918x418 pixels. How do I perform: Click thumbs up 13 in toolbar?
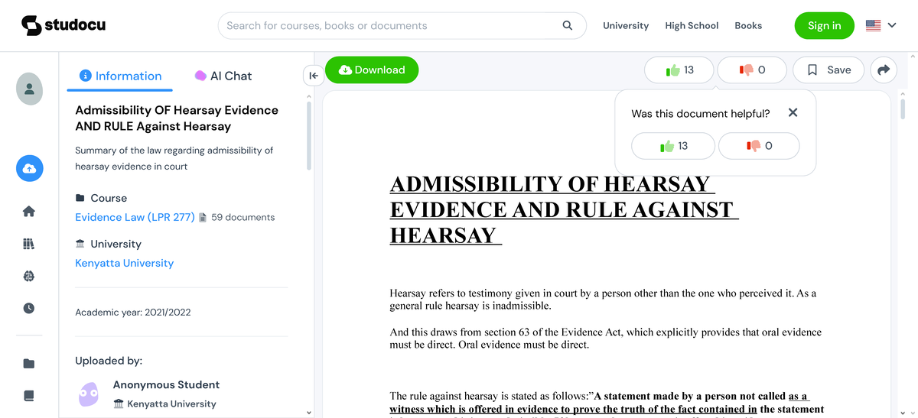[x=679, y=70]
